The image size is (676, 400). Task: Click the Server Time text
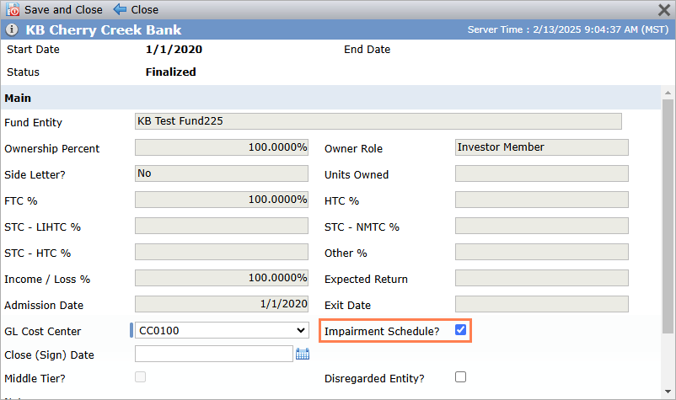(568, 29)
